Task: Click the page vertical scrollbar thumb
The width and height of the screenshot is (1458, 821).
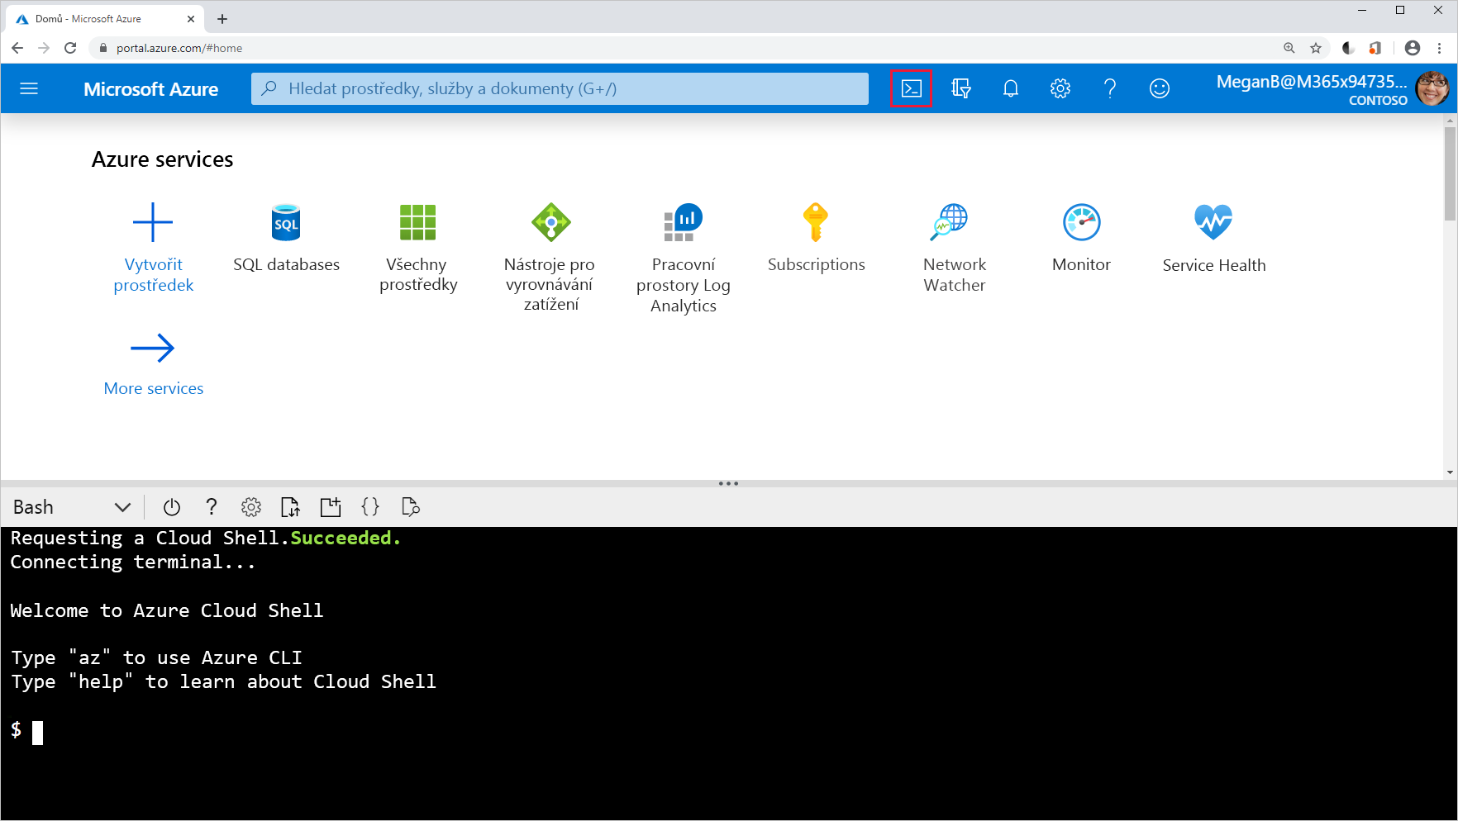Action: tap(1450, 173)
